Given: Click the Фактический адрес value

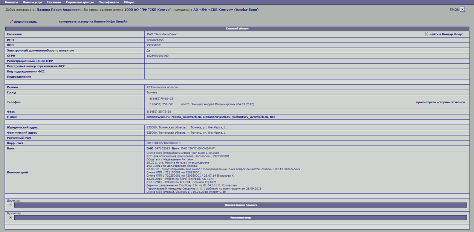Looking at the screenshot, I should 186,133.
